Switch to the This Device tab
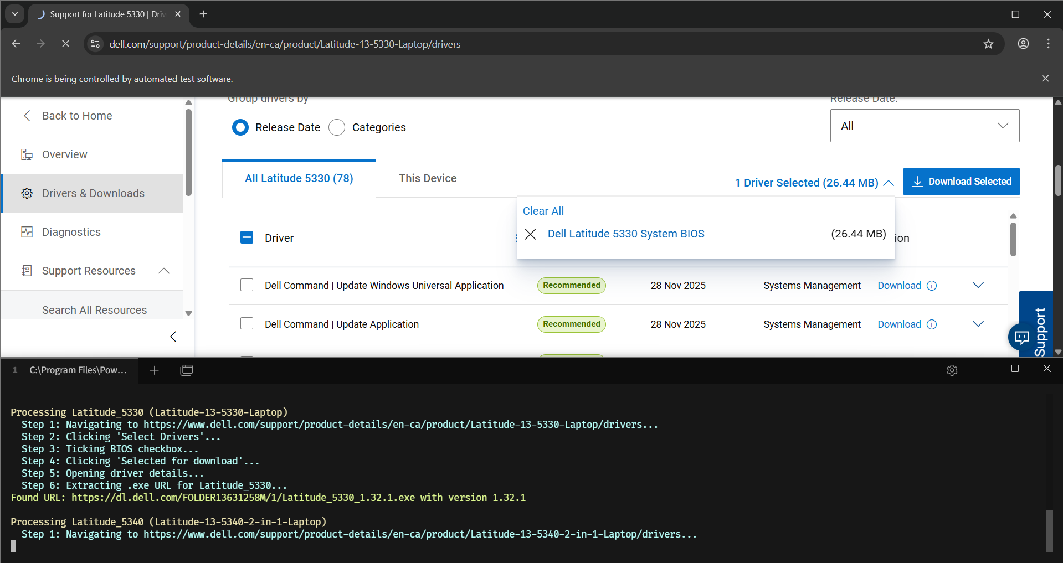 tap(428, 178)
